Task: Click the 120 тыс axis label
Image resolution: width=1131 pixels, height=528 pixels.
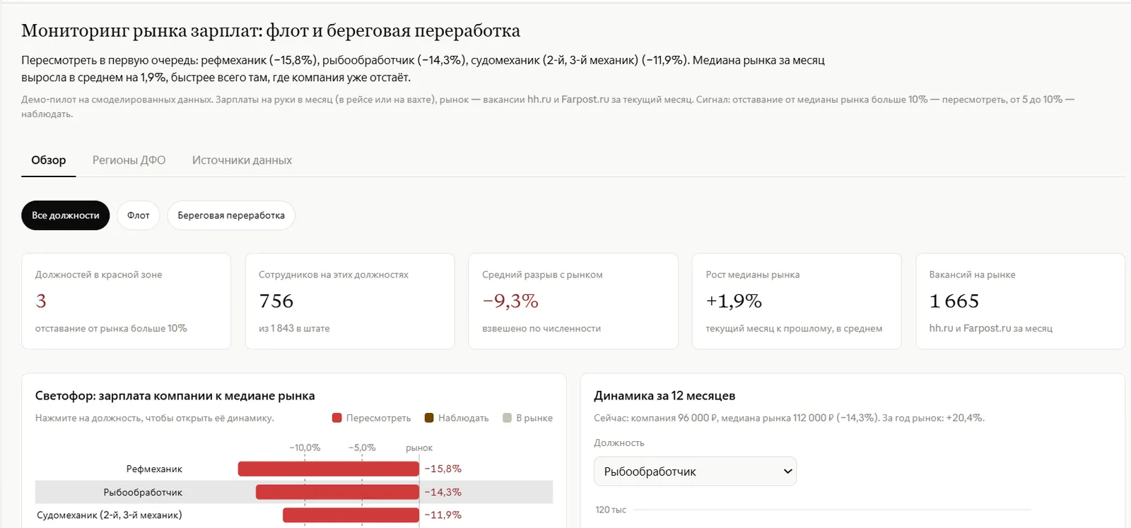Action: pos(611,510)
